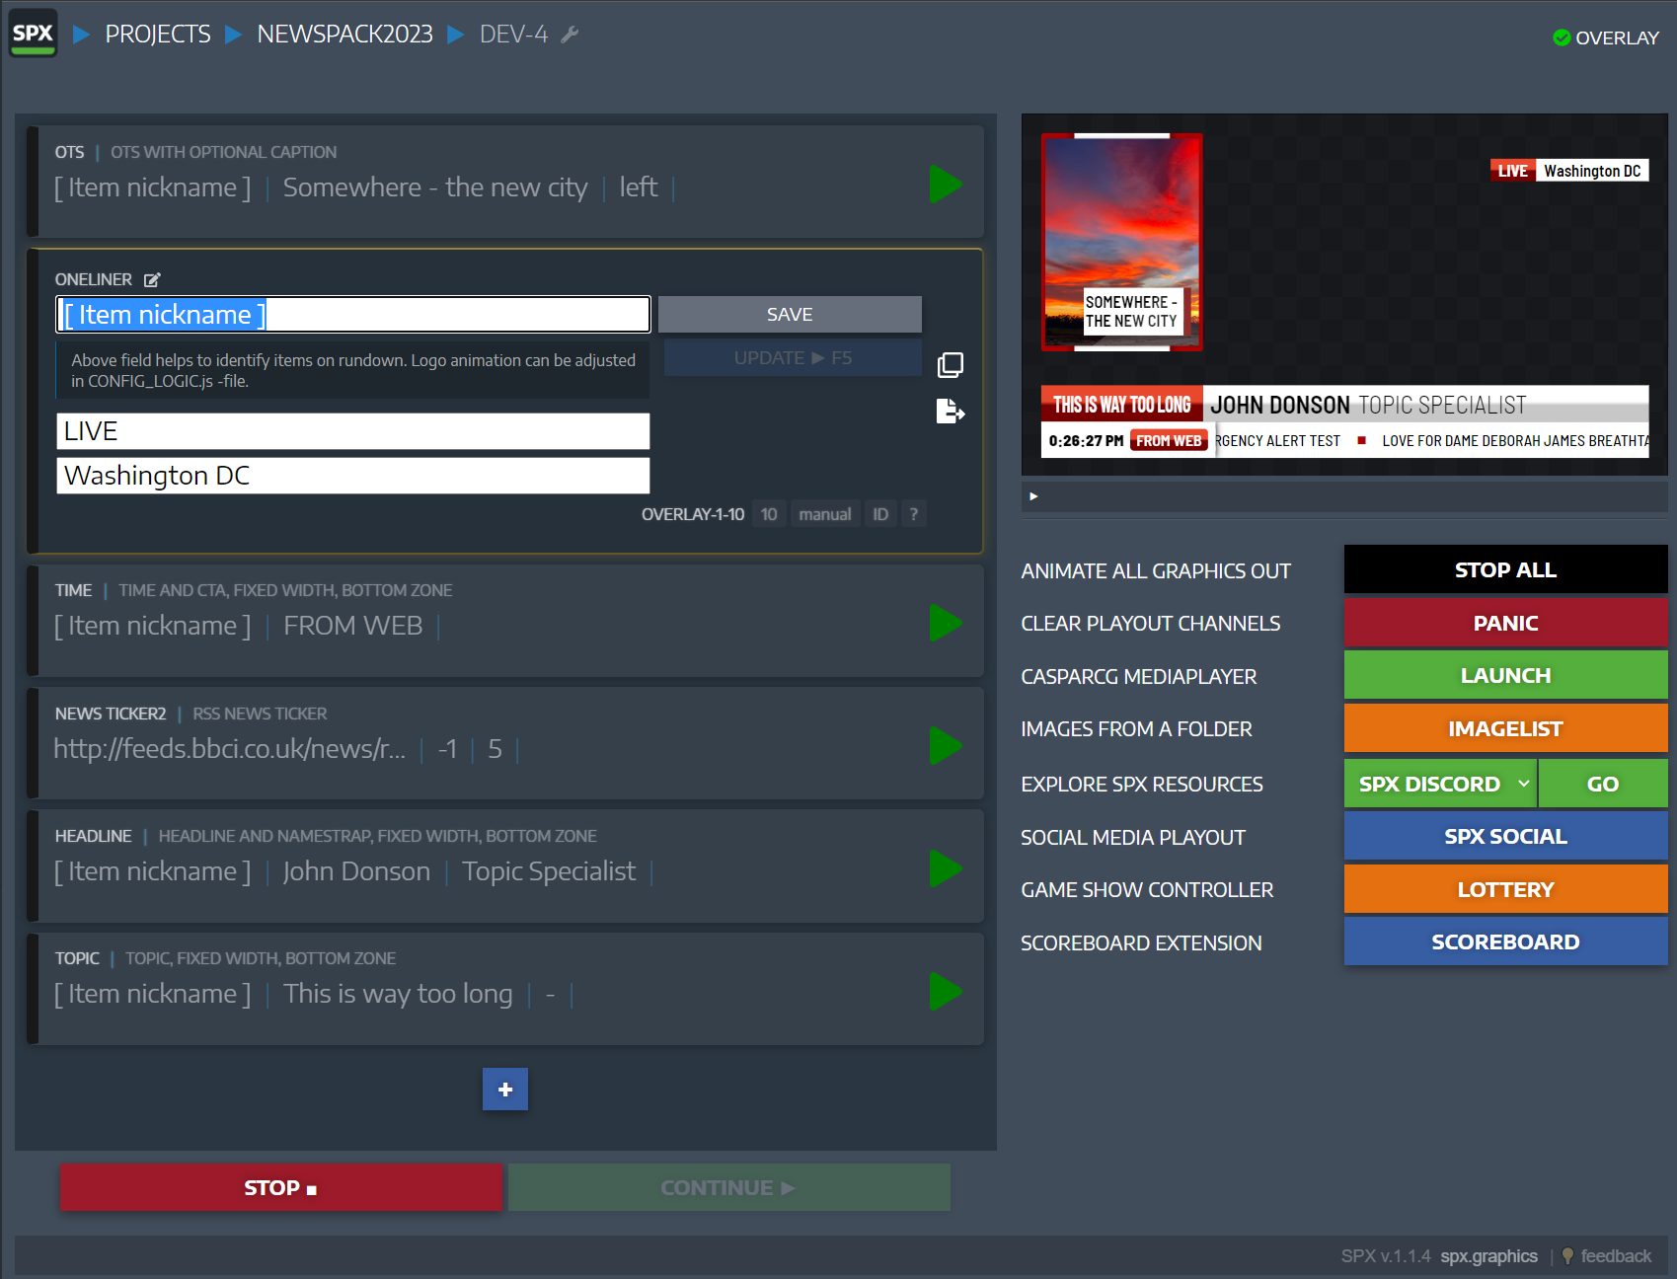Open project settings wrench icon
Image resolution: width=1677 pixels, height=1279 pixels.
click(x=570, y=35)
